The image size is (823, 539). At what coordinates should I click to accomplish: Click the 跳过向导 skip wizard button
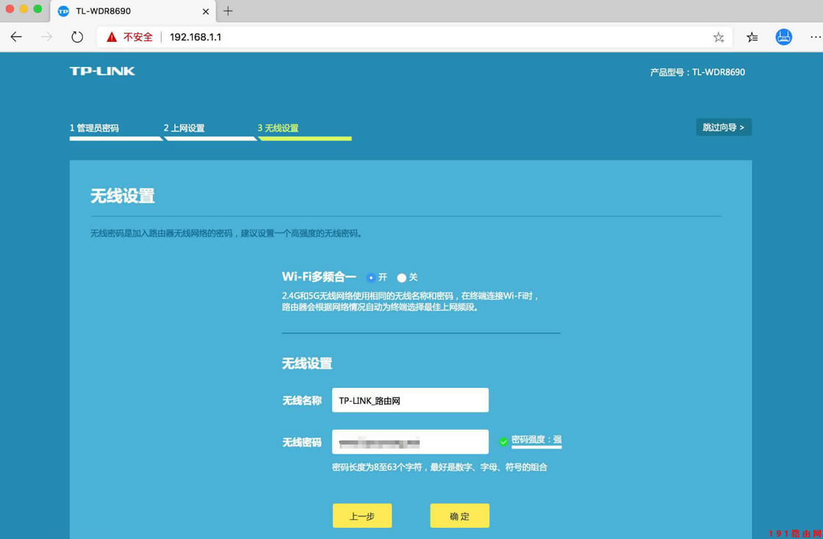point(724,126)
